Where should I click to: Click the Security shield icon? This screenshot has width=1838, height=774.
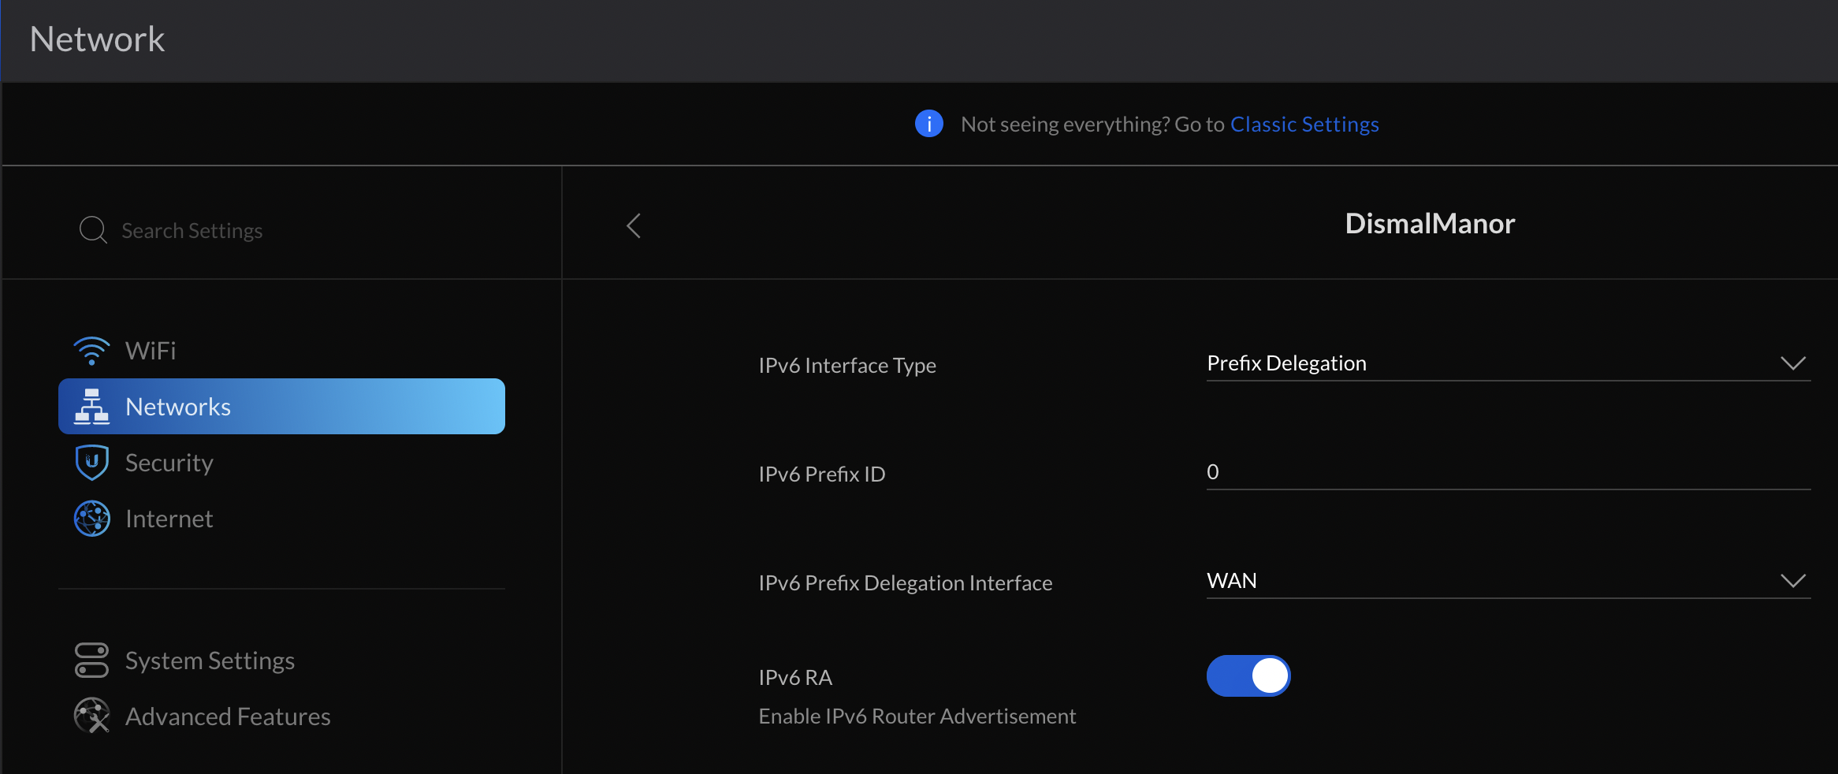pos(91,463)
